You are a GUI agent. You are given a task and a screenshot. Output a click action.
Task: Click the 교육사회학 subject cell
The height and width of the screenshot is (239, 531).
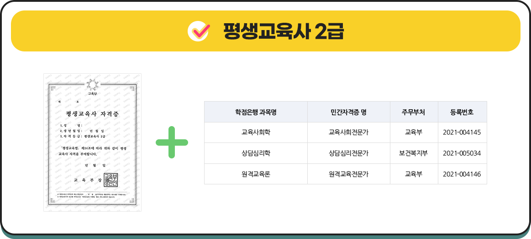pyautogui.click(x=256, y=132)
